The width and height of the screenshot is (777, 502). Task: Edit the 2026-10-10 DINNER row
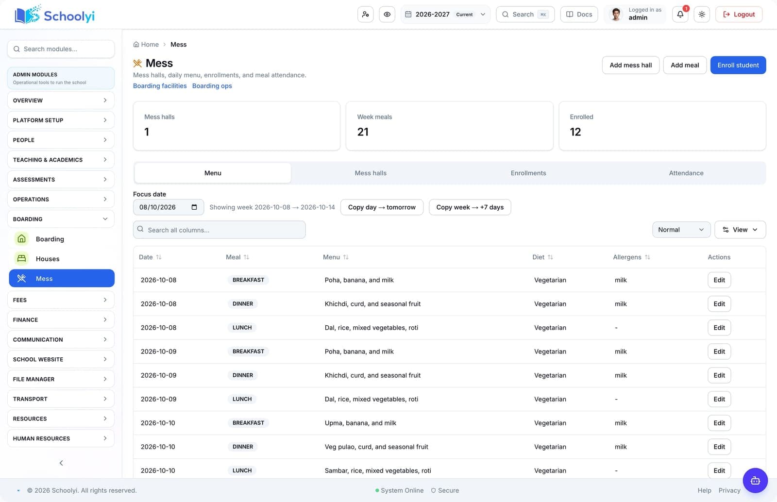(719, 447)
